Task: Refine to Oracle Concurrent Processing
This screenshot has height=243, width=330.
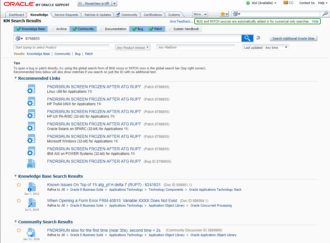Action: 211,205
